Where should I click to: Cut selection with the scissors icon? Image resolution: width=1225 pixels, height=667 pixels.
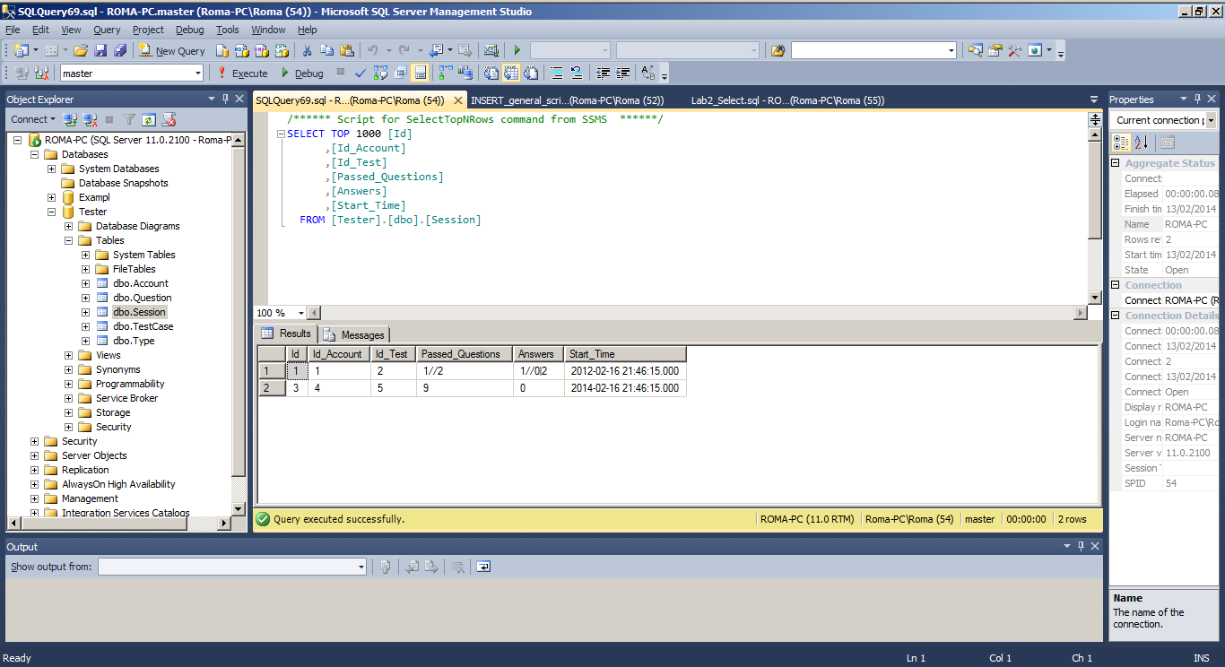click(x=307, y=50)
